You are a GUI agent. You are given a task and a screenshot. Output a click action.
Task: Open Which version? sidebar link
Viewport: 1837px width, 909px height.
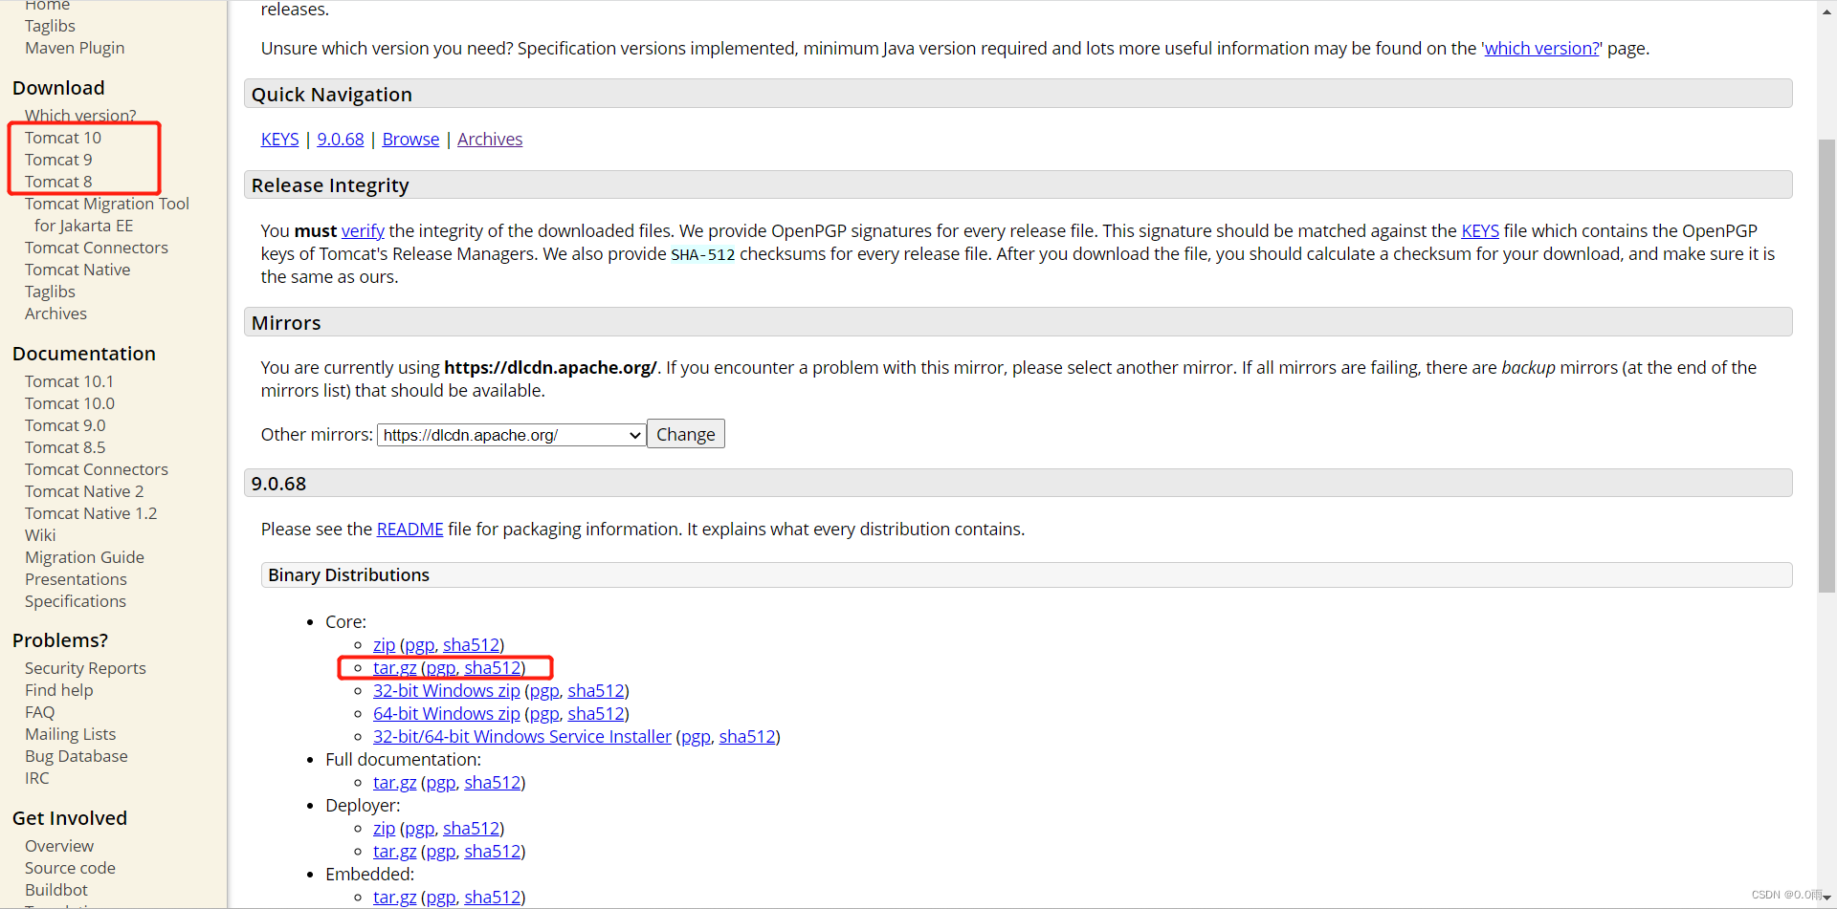click(x=80, y=116)
